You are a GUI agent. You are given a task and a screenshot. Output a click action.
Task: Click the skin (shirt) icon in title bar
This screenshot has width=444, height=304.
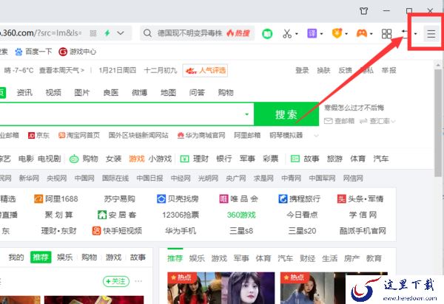coord(364,11)
